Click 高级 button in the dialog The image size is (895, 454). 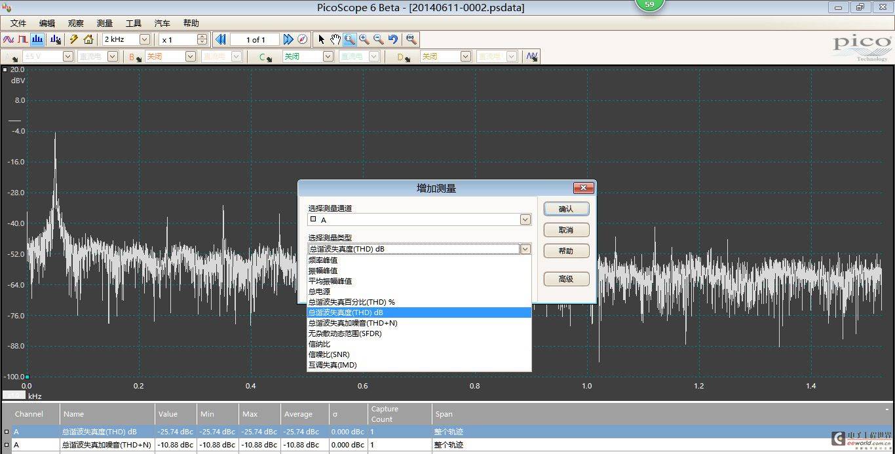pyautogui.click(x=566, y=279)
